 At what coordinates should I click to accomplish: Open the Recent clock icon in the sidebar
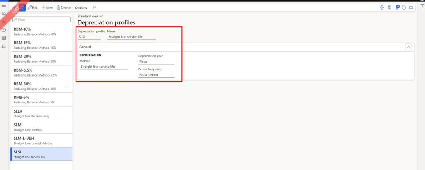tap(4, 30)
